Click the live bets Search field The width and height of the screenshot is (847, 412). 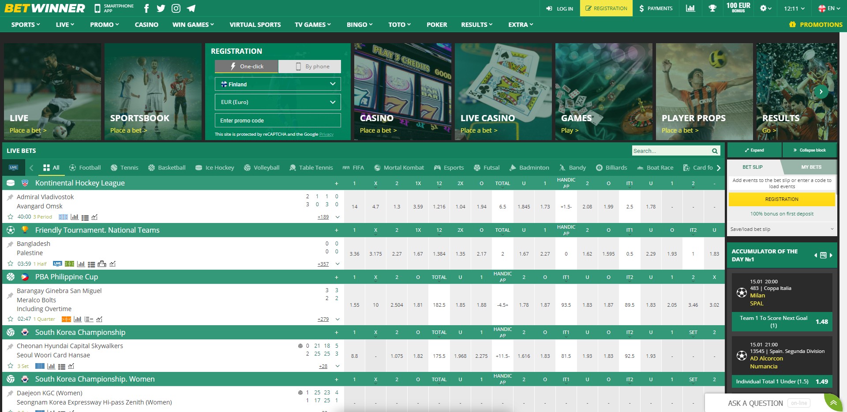671,151
